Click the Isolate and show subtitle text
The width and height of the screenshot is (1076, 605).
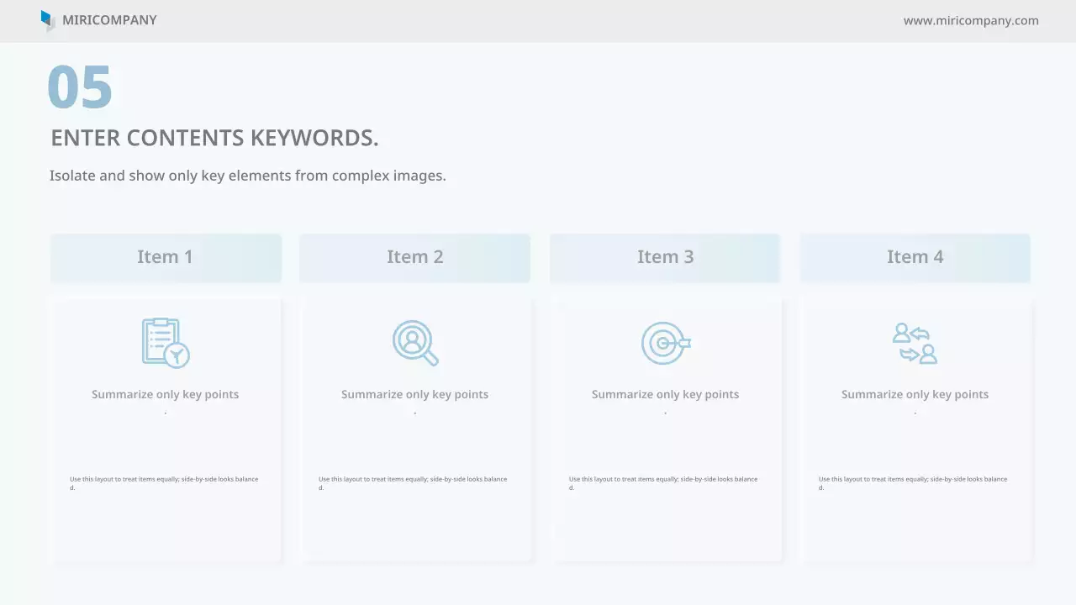coord(247,176)
